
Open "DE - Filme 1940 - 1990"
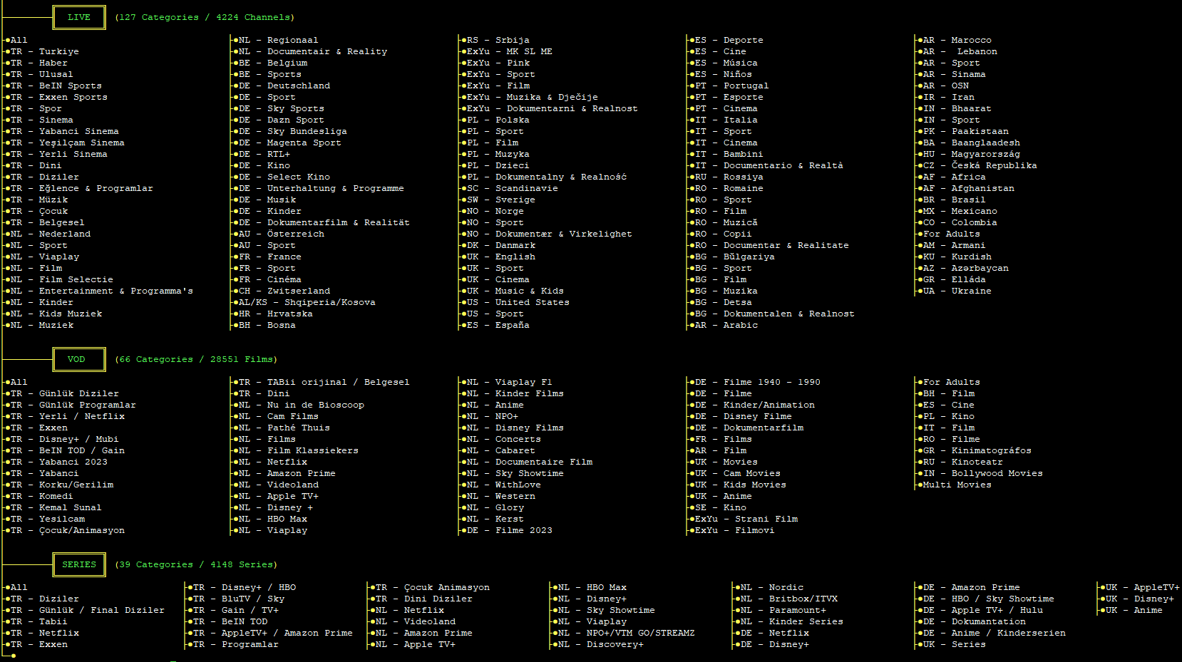pos(758,382)
